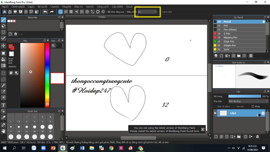The height and width of the screenshot is (152, 270).
Task: Open the Điều chỉnh correction dropdown
Action: tap(147, 12)
